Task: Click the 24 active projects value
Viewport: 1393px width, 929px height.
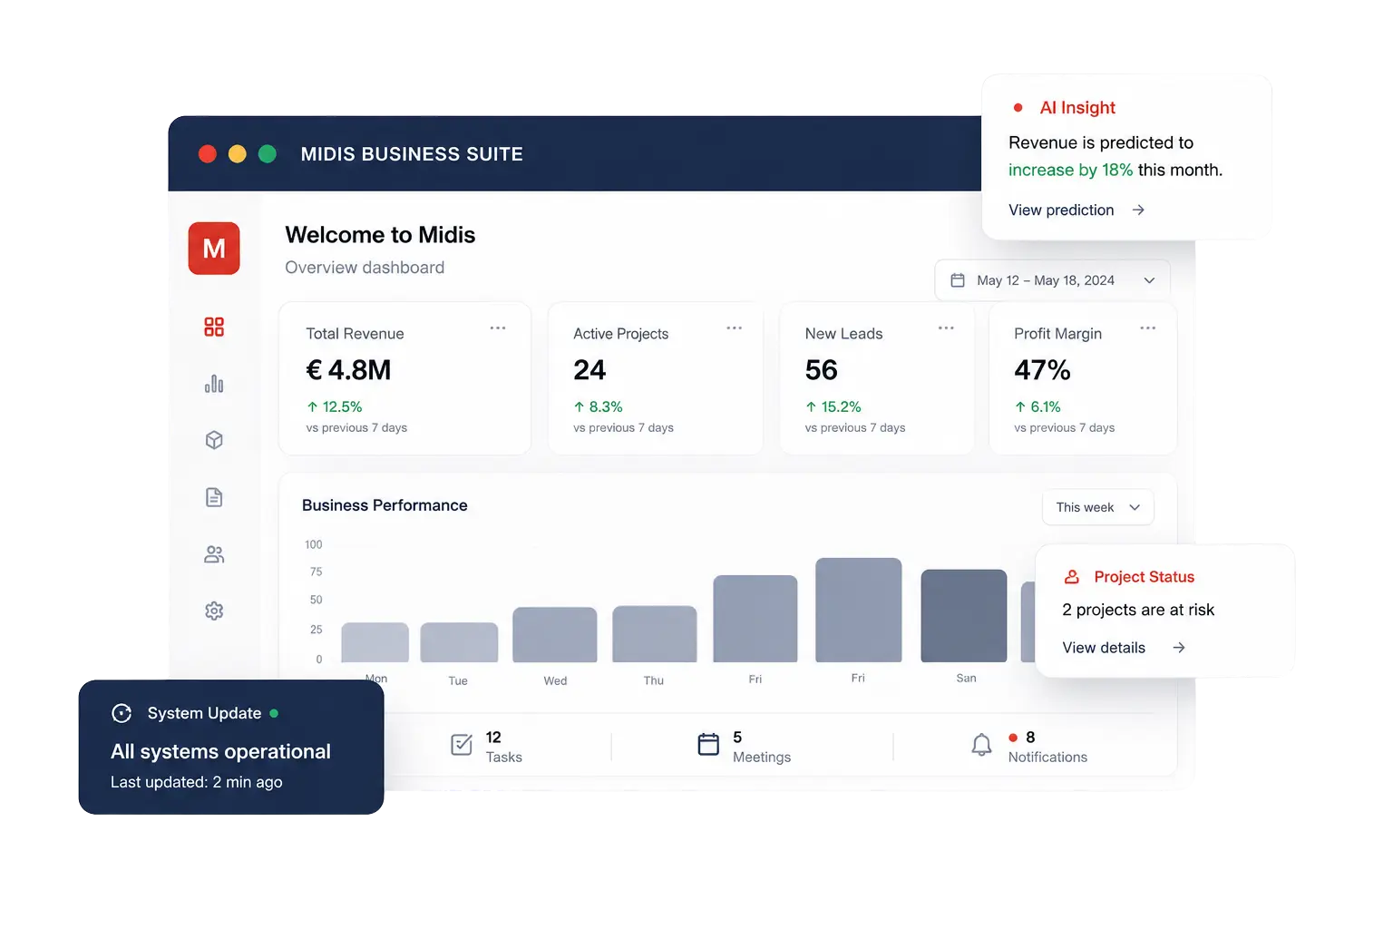Action: click(589, 370)
